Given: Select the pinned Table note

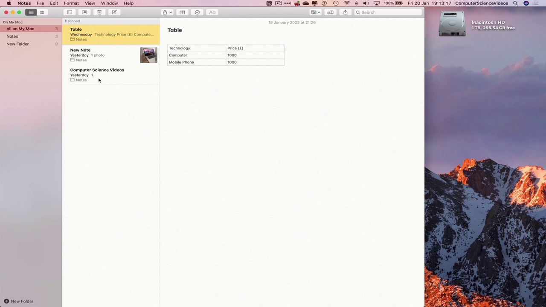Looking at the screenshot, I should point(111,34).
